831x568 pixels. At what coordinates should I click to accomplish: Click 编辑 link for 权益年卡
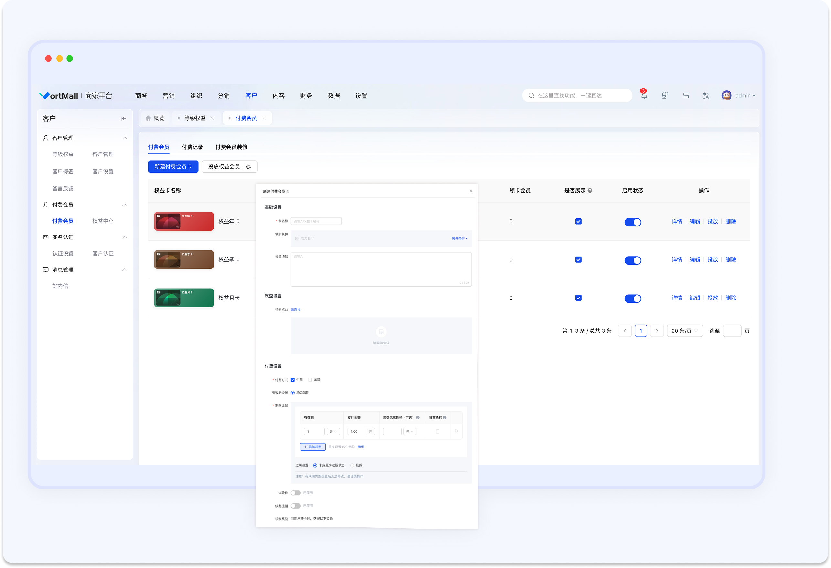694,221
